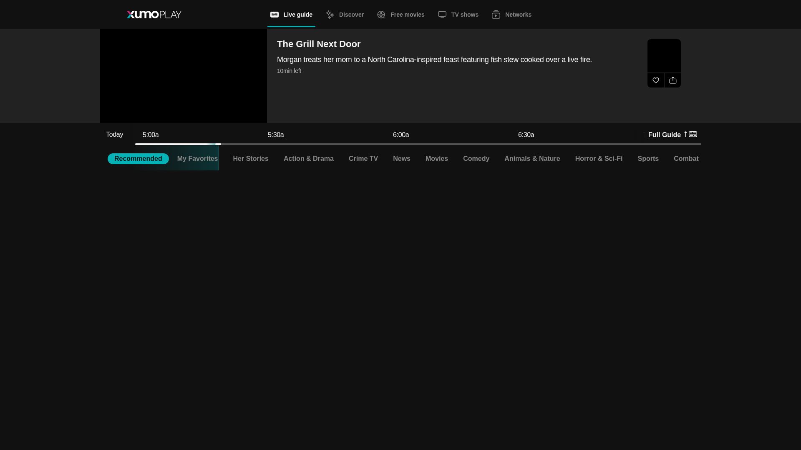The width and height of the screenshot is (801, 450).
Task: Open the TV shows page
Action: click(x=458, y=15)
